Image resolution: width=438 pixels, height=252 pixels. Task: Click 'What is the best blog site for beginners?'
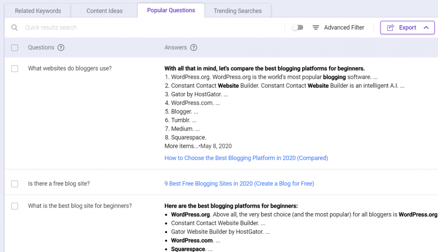click(80, 206)
